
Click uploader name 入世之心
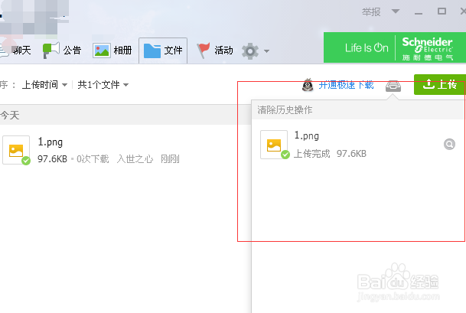click(135, 159)
